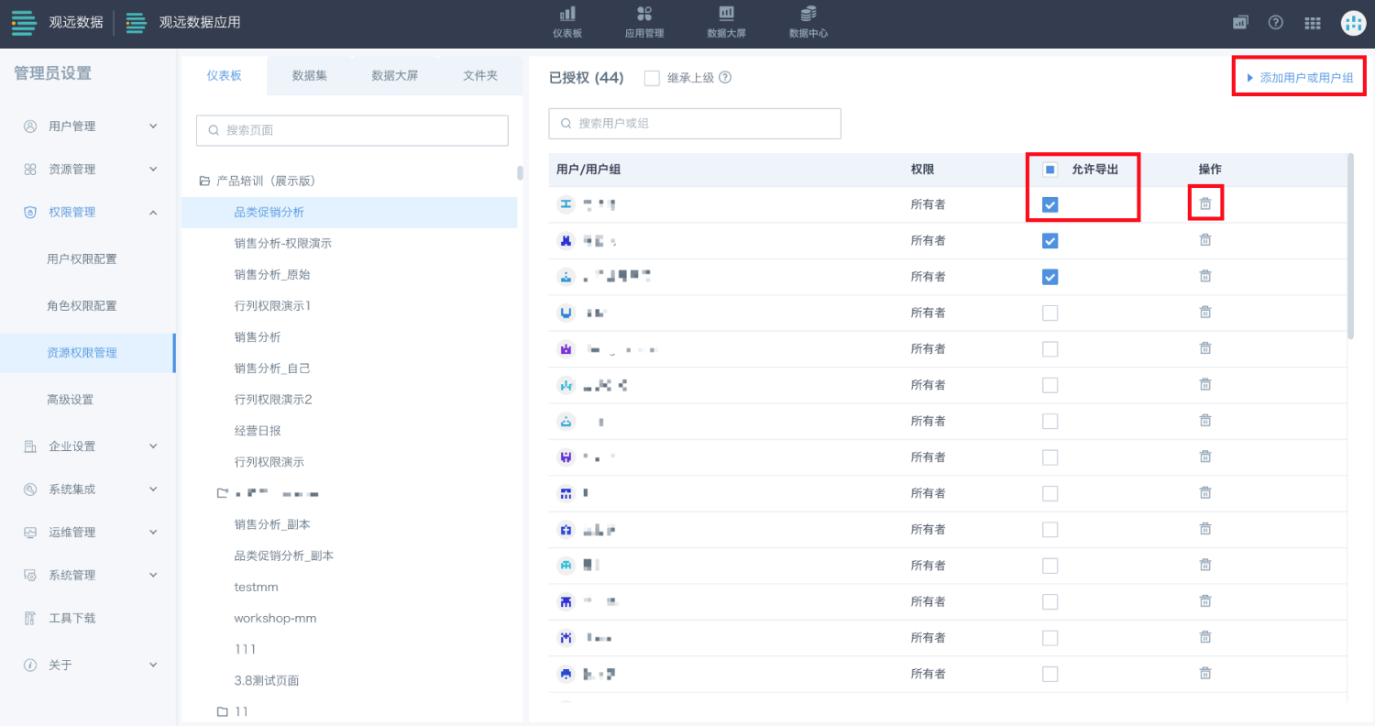
Task: Select 资源权限管理 menu item
Action: click(87, 353)
